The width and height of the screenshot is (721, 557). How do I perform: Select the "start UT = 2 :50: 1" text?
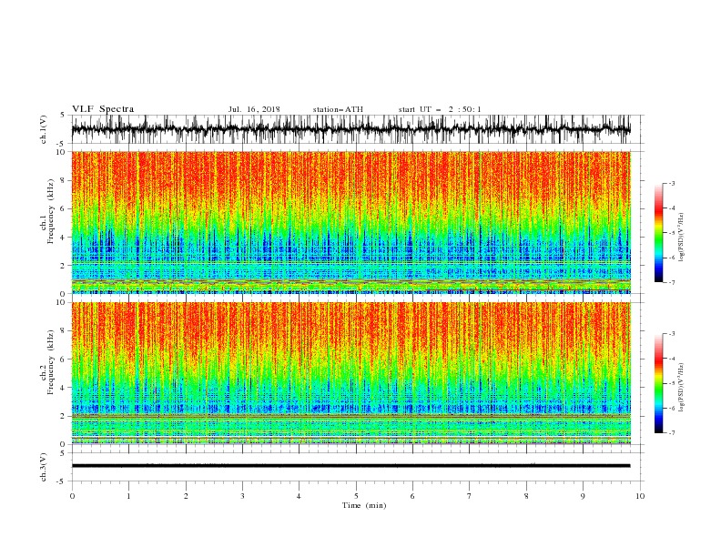point(440,109)
